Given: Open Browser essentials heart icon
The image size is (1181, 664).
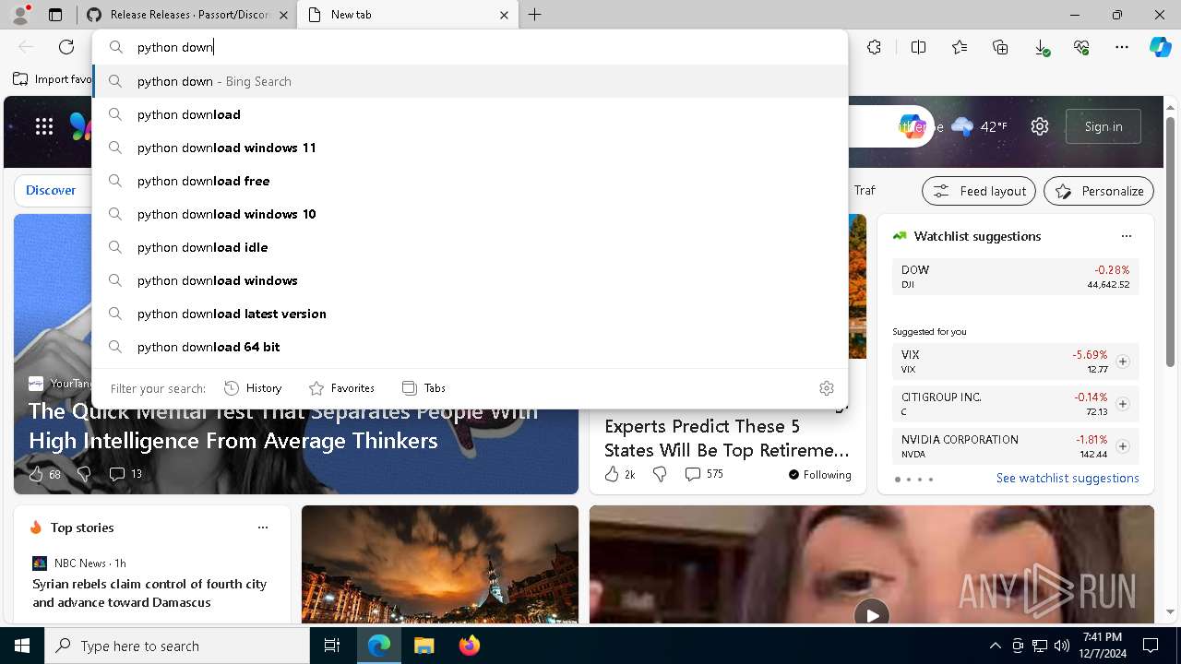Looking at the screenshot, I should tap(1081, 47).
